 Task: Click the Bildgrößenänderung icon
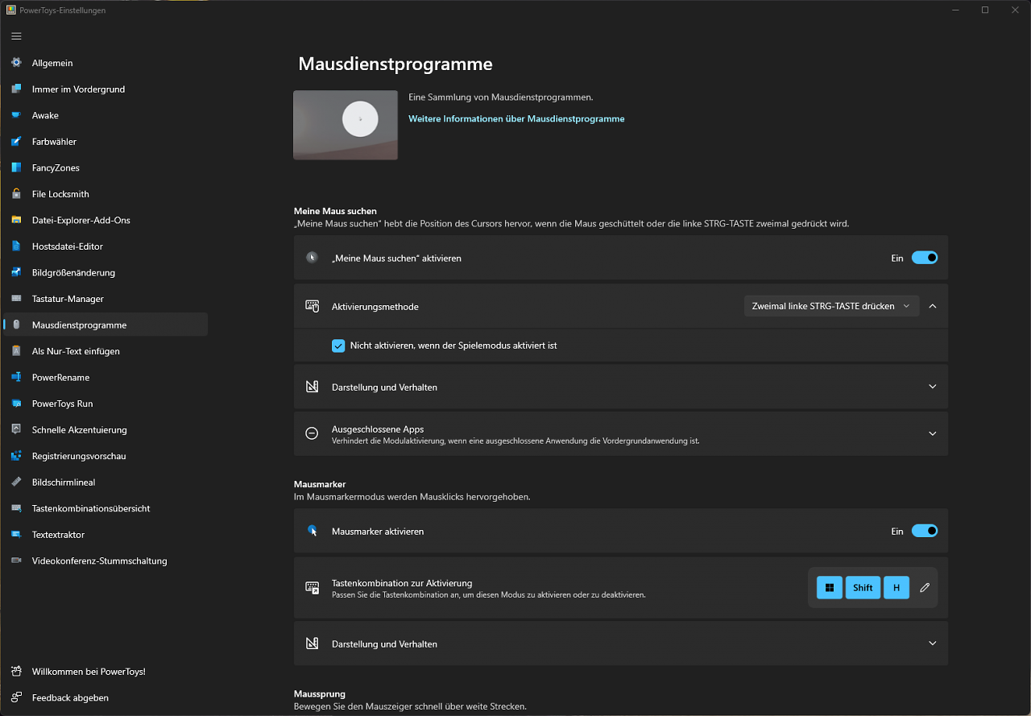tap(16, 272)
